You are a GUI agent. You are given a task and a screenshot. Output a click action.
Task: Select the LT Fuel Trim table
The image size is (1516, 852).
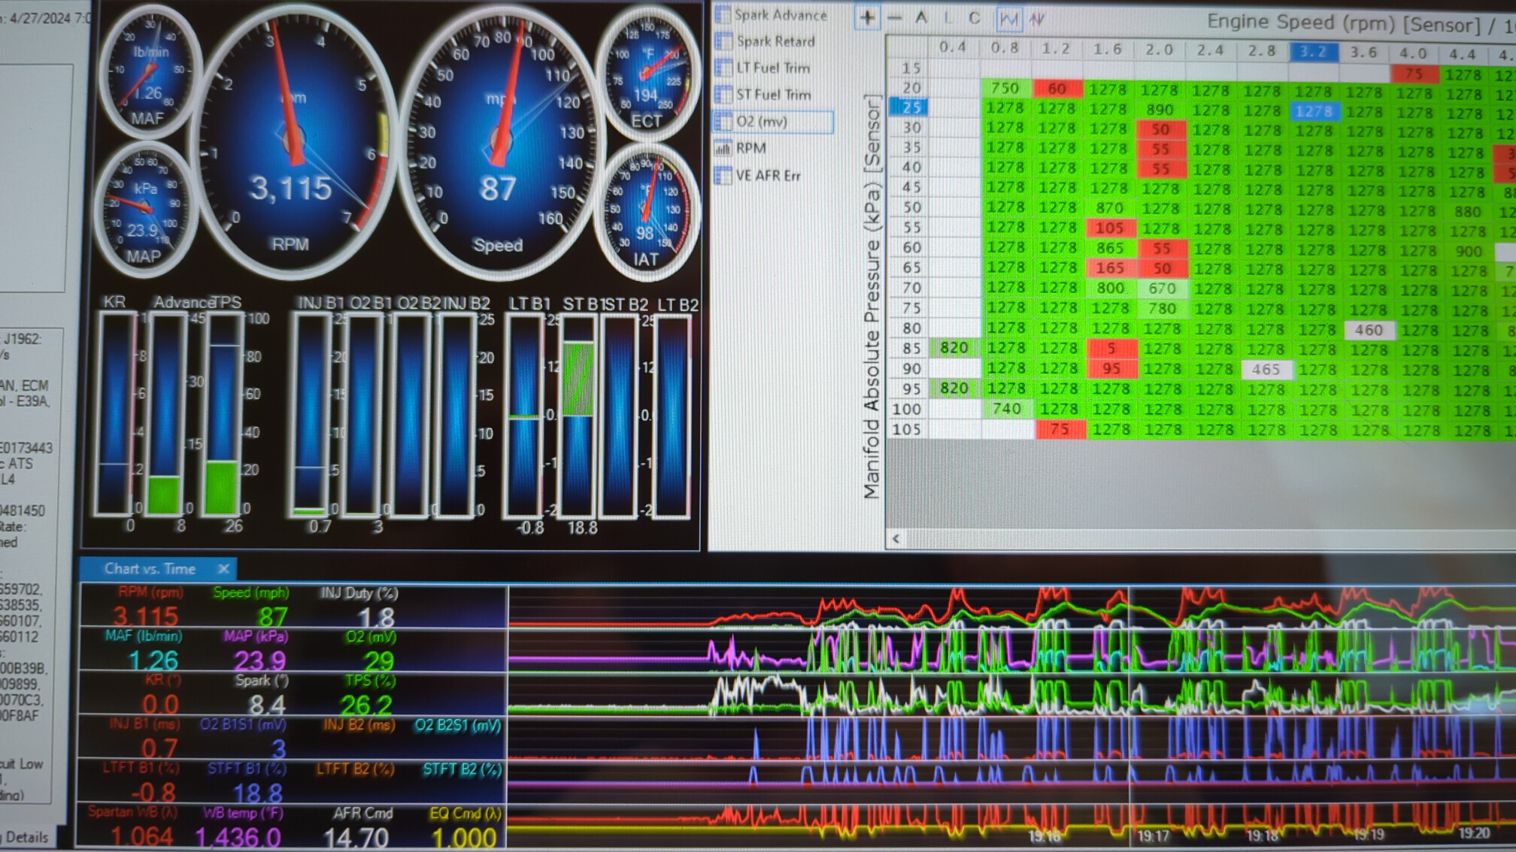click(773, 68)
